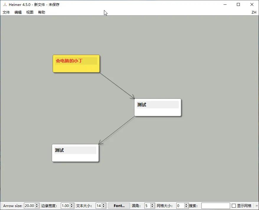This screenshot has width=259, height=210.
Task: Decrease 文本大小 value with down arrow
Action: tap(104, 207)
